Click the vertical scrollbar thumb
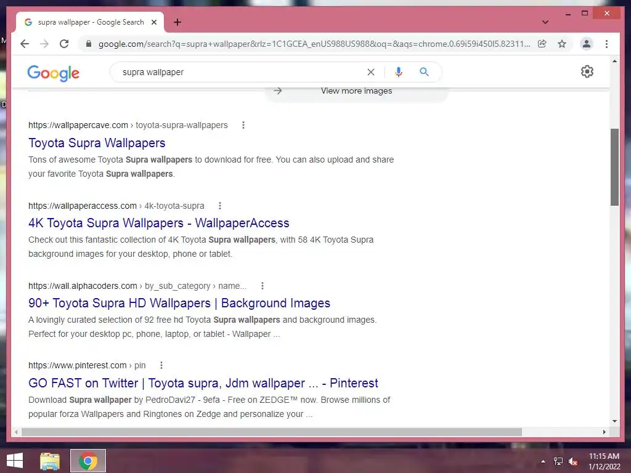 (x=614, y=168)
